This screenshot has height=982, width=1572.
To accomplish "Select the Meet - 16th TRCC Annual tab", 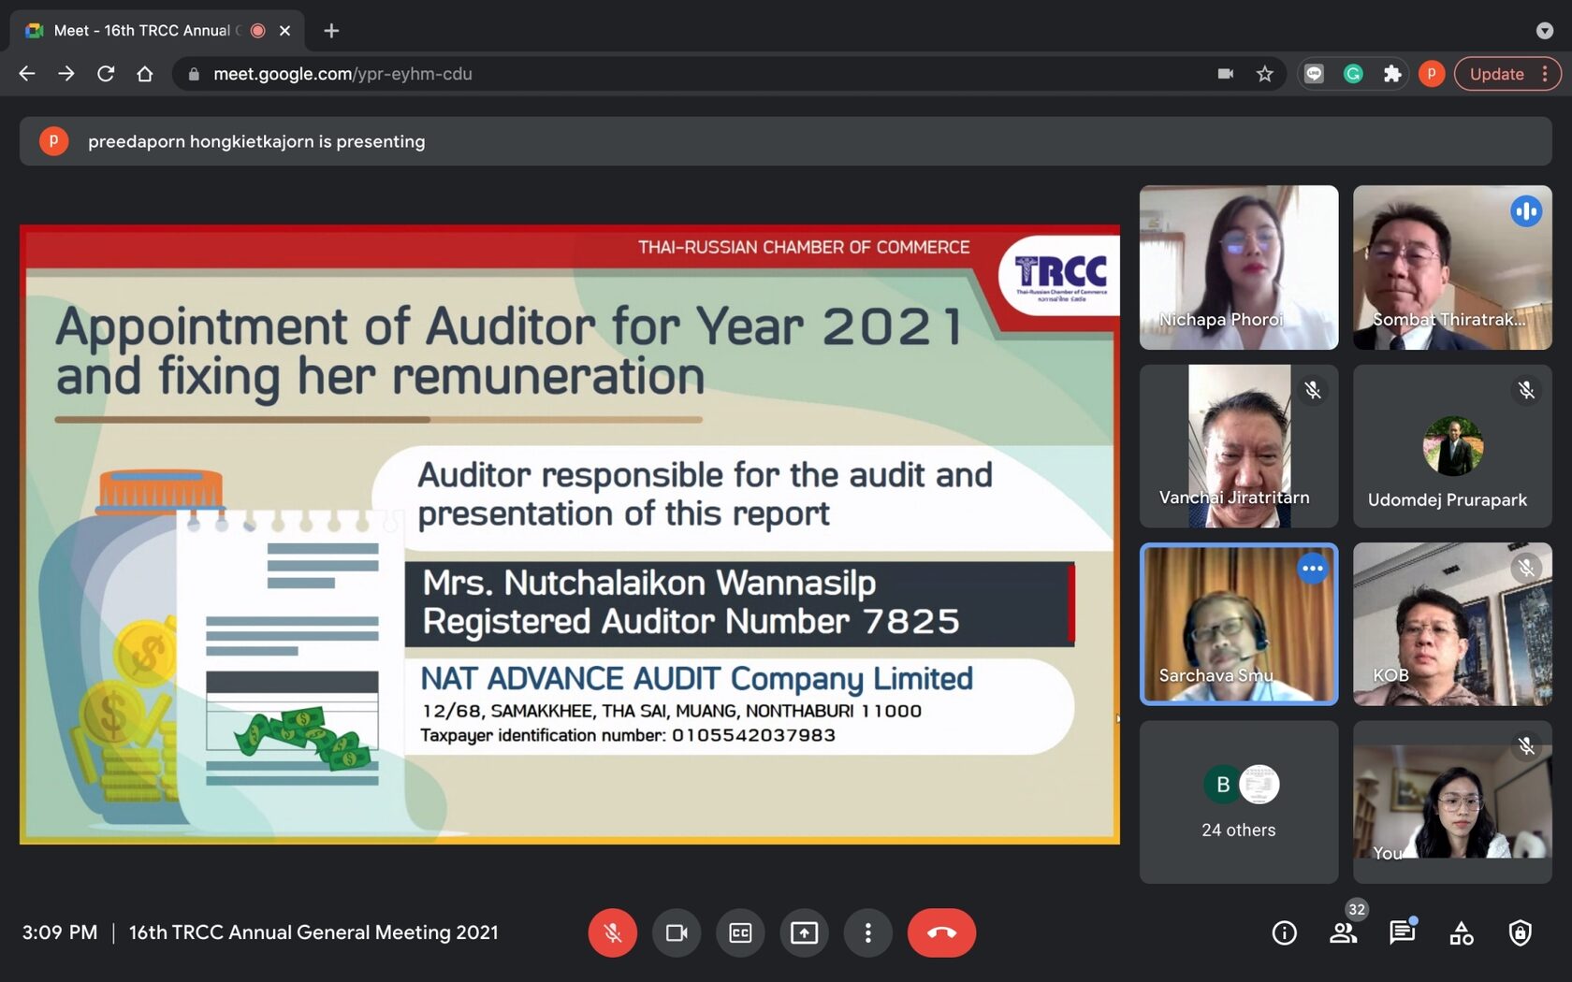I will tap(157, 31).
